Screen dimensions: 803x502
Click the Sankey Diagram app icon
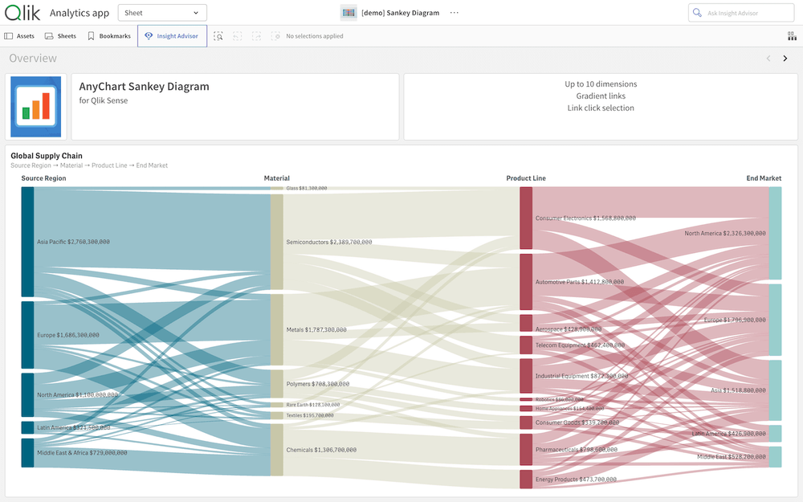pos(349,13)
